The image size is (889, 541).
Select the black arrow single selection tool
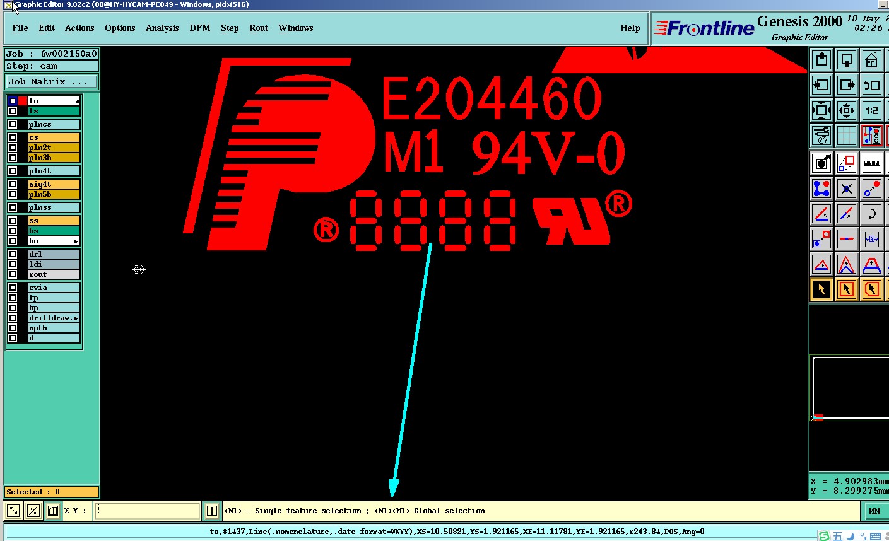coord(821,289)
